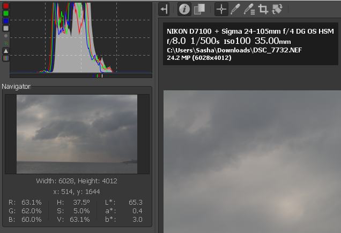The height and width of the screenshot is (233, 341).
Task: Select the crop tool
Action: click(263, 9)
